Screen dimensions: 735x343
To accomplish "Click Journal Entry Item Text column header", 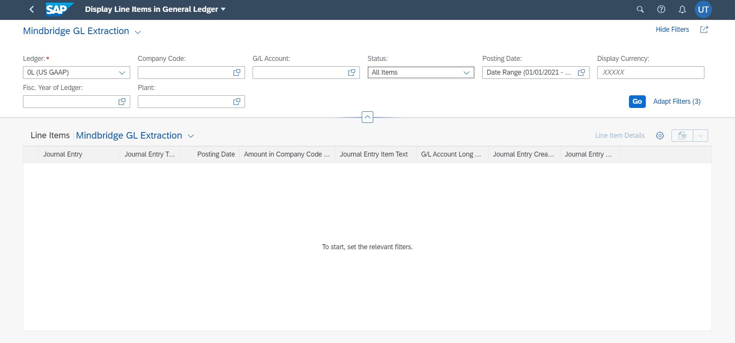I will click(x=376, y=154).
